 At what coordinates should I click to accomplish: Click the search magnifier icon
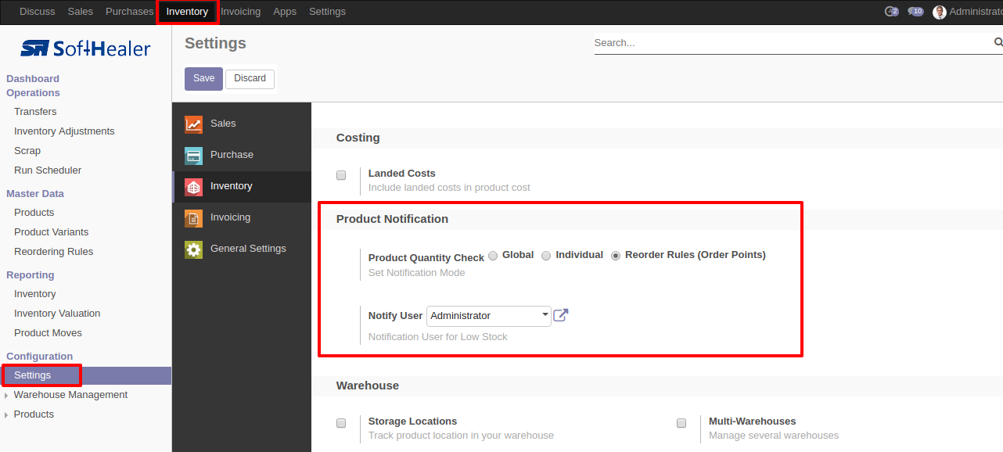tap(998, 42)
